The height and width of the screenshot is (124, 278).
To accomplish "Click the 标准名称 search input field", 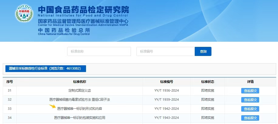I will pyautogui.click(x=99, y=51).
